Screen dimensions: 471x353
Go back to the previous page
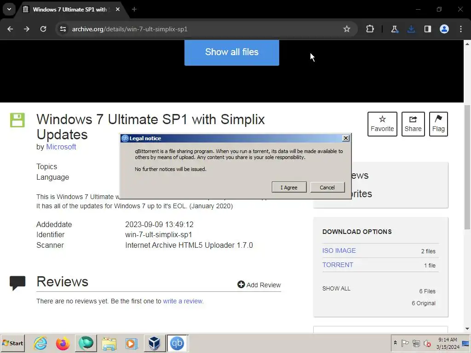(10, 29)
